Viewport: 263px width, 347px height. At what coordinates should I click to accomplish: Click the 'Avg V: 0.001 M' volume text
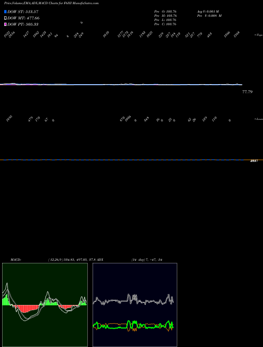click(208, 12)
